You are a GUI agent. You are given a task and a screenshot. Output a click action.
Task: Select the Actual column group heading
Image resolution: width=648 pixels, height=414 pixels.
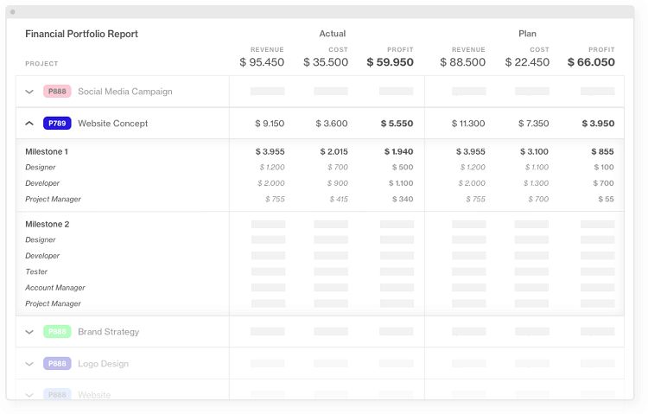[333, 34]
